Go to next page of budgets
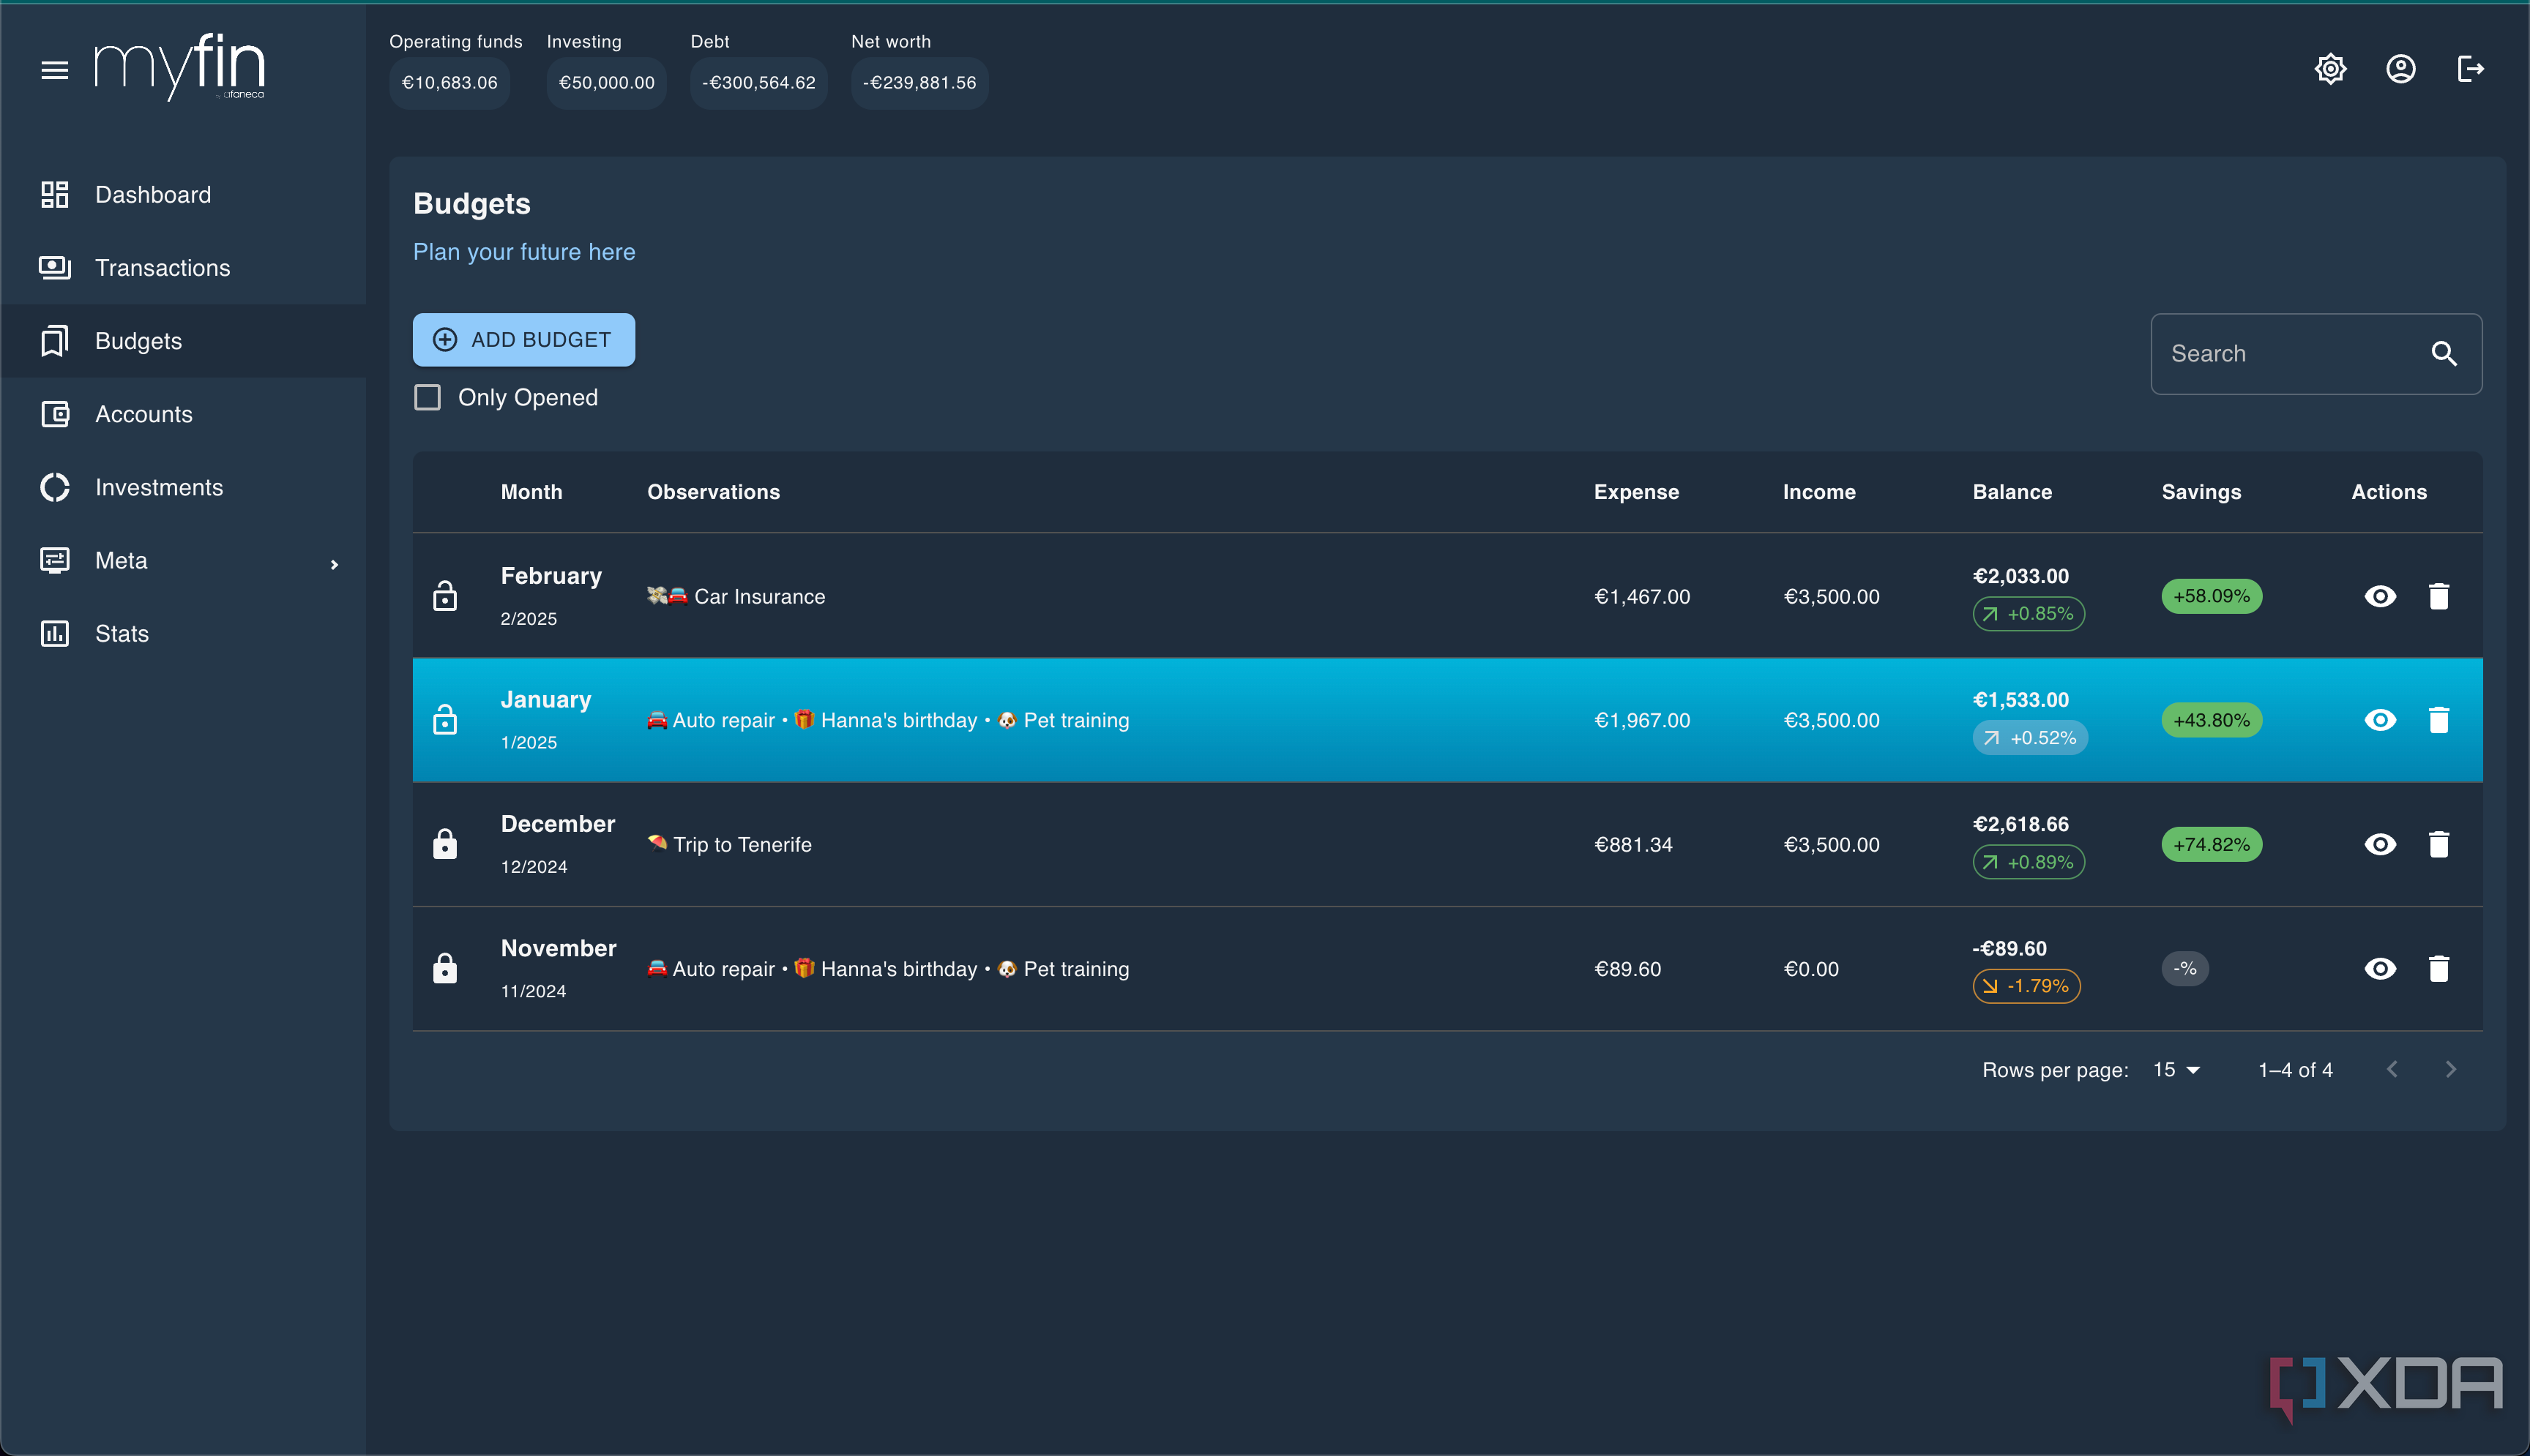Screen dimensions: 2530x1456 (2451, 1069)
